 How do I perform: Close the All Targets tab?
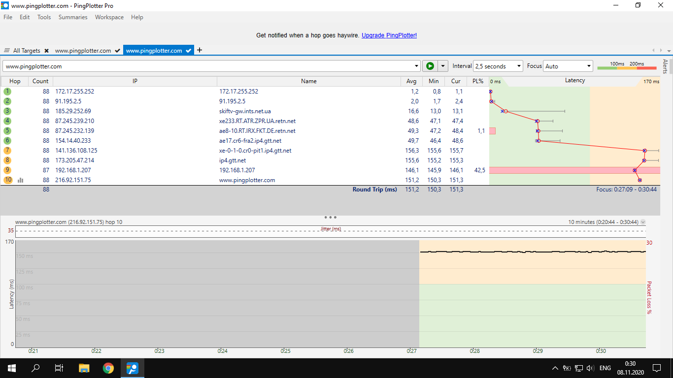[46, 51]
